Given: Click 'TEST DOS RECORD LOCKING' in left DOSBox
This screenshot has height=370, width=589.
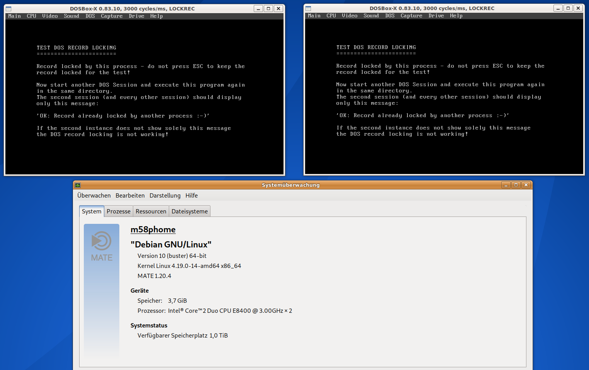Looking at the screenshot, I should (76, 48).
